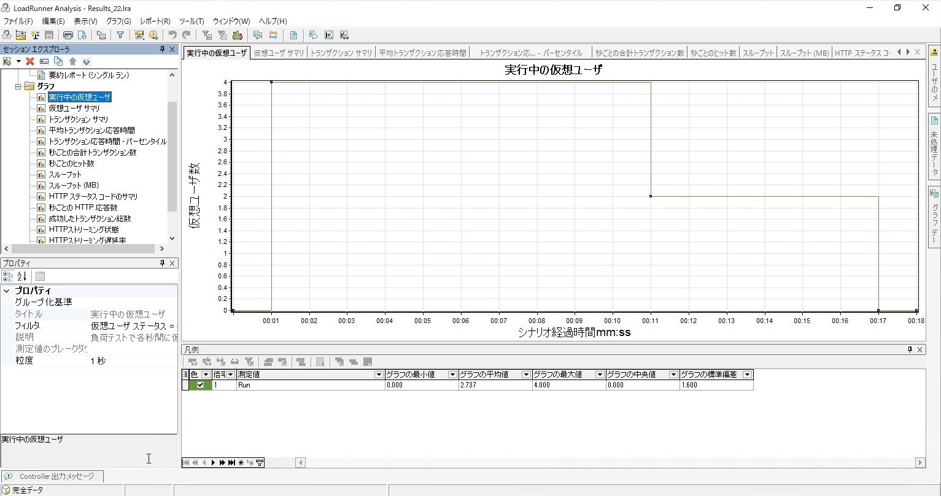This screenshot has height=496, width=941.
Task: Click the set graph filter icon
Action: pos(206,35)
